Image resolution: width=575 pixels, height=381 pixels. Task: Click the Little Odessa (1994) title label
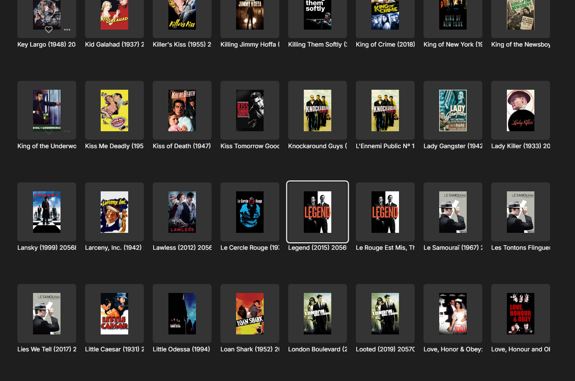[x=182, y=349]
